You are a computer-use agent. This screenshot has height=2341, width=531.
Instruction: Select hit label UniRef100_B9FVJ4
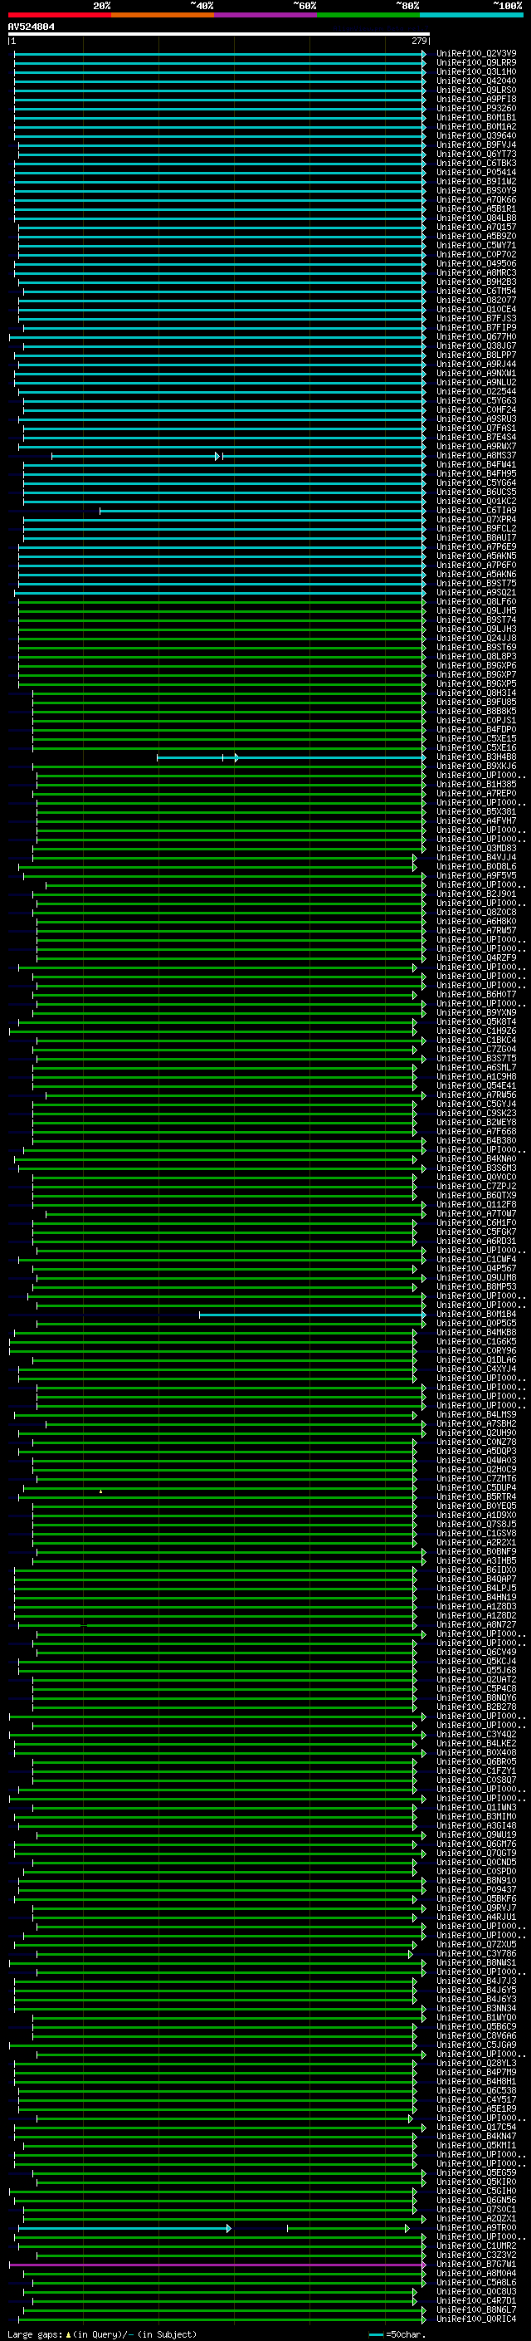click(x=476, y=145)
